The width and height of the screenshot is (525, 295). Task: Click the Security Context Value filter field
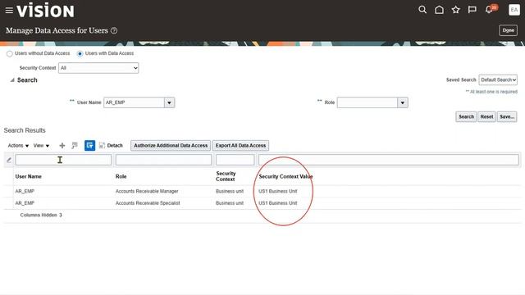tap(388, 160)
